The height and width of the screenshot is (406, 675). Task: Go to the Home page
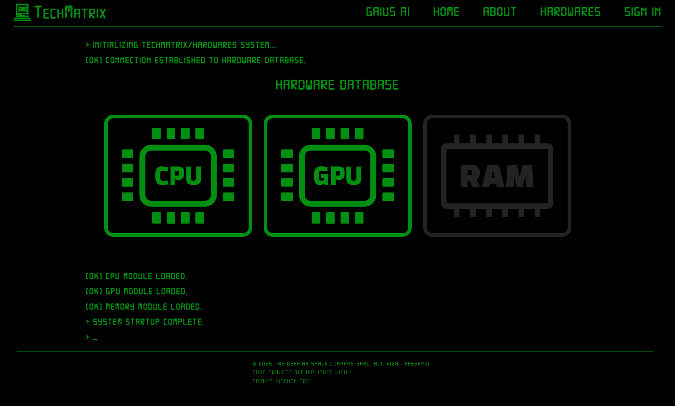446,12
